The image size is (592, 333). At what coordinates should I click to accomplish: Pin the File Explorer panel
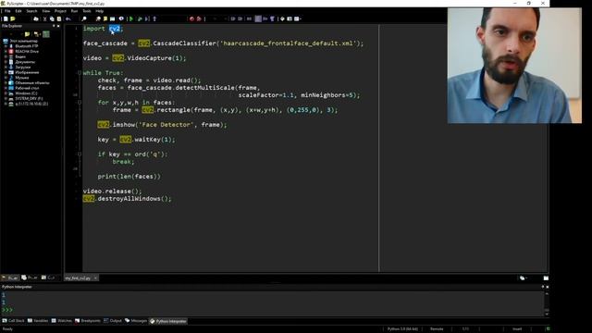54,26
